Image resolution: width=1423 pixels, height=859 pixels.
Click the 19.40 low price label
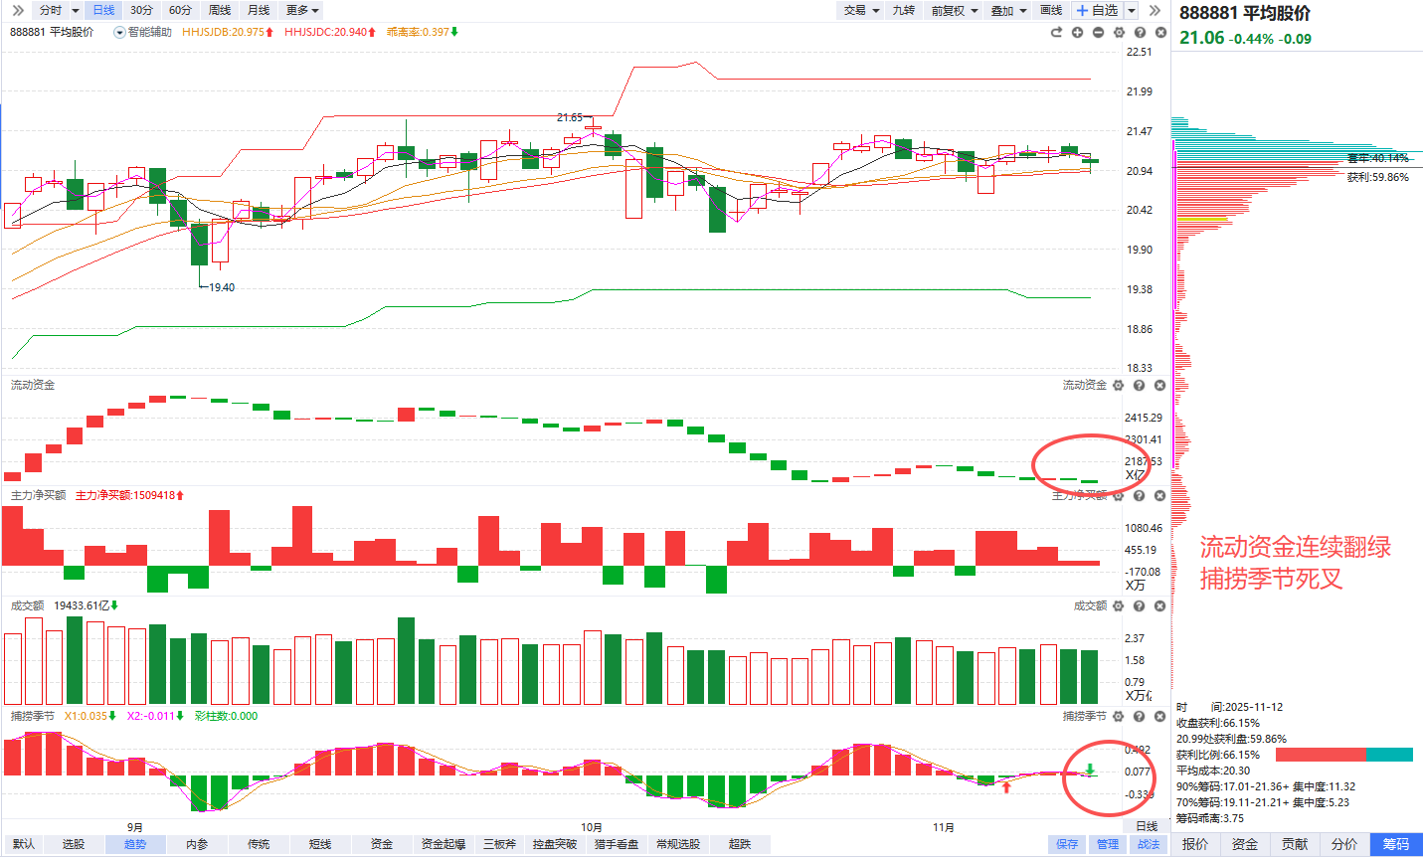222,287
